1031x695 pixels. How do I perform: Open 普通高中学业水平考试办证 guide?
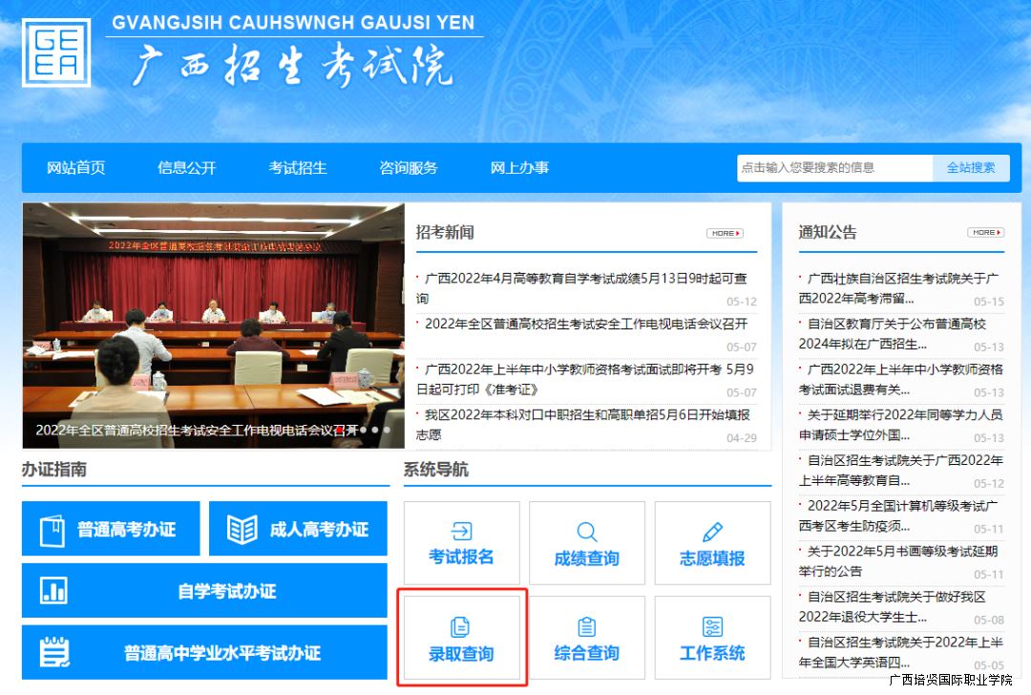point(204,653)
